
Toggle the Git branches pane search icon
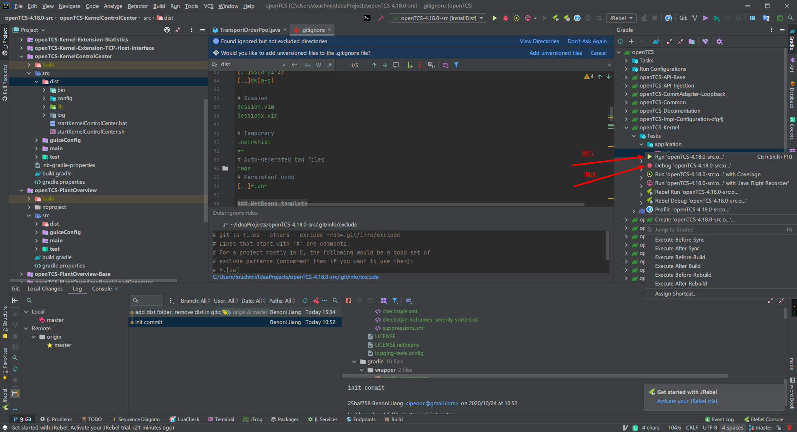coord(29,301)
